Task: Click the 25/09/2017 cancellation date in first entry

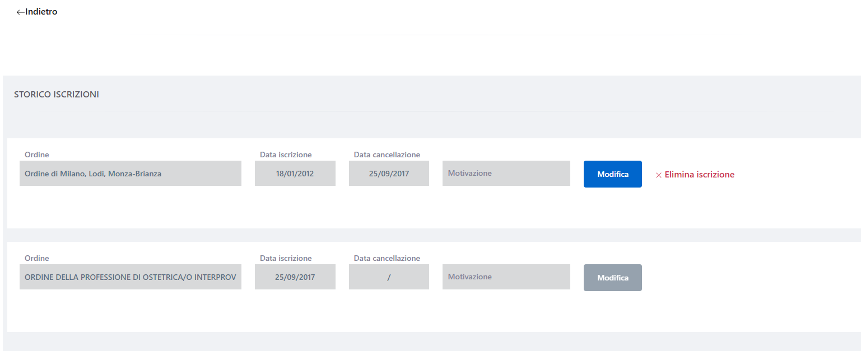Action: [x=389, y=174]
